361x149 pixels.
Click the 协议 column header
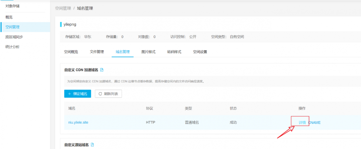pyautogui.click(x=149, y=108)
